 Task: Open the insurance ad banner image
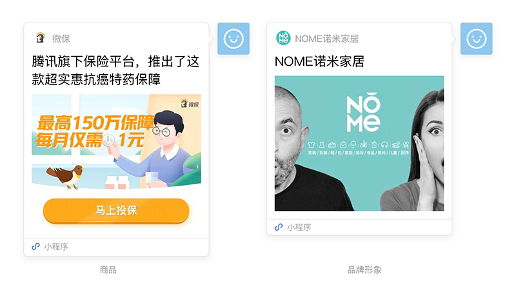point(116,142)
